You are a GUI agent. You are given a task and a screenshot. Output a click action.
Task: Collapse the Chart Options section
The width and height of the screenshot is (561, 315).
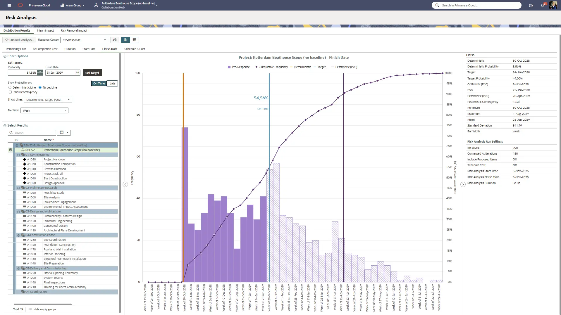coord(5,56)
